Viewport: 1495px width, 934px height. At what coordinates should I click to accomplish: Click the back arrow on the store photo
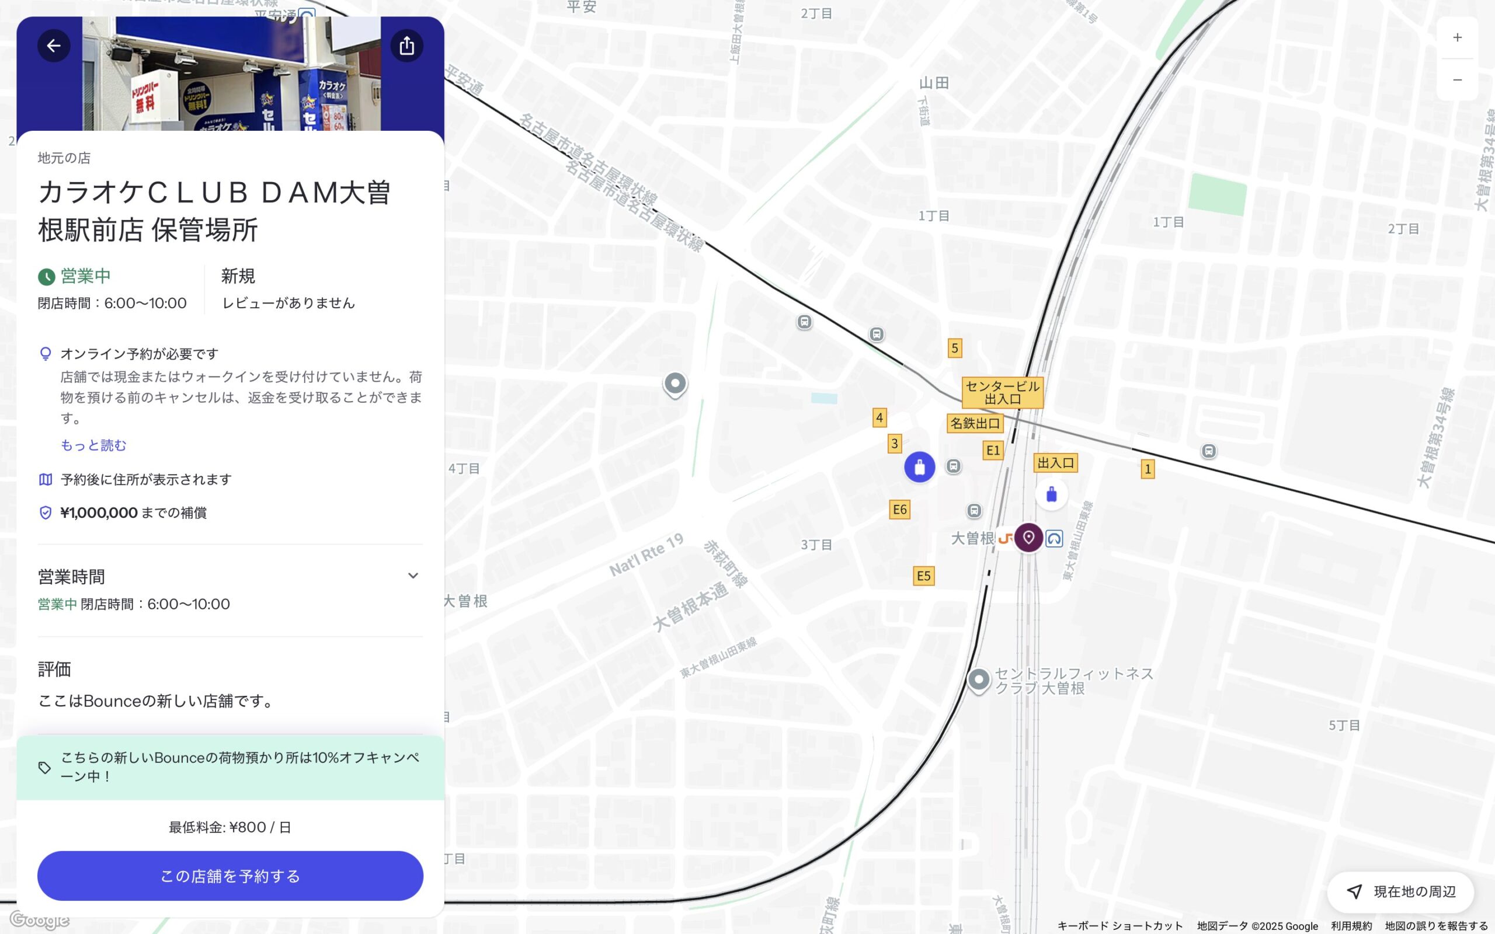pos(54,46)
